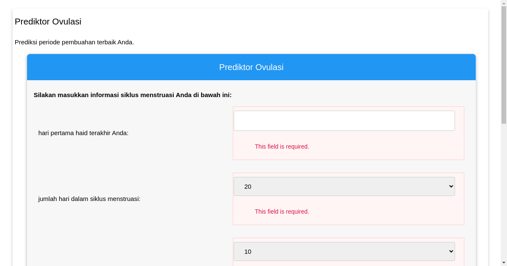The image size is (507, 266).
Task: Click the vertical scrollbar thumb
Action: (x=504, y=63)
